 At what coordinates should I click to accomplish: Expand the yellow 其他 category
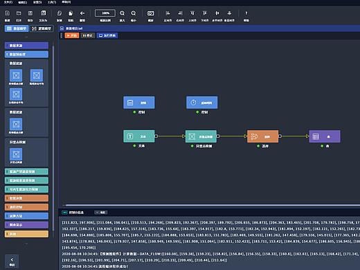pyautogui.click(x=26, y=234)
